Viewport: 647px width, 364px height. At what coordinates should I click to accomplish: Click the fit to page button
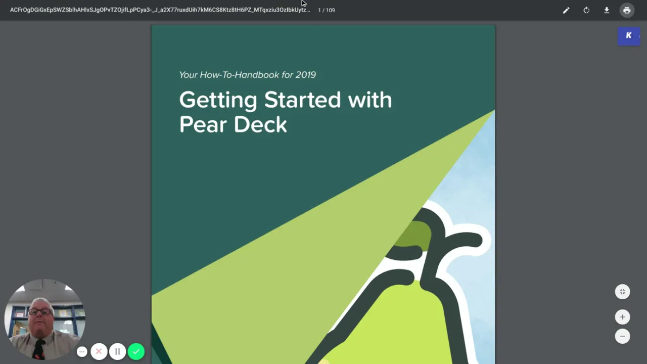(x=622, y=292)
